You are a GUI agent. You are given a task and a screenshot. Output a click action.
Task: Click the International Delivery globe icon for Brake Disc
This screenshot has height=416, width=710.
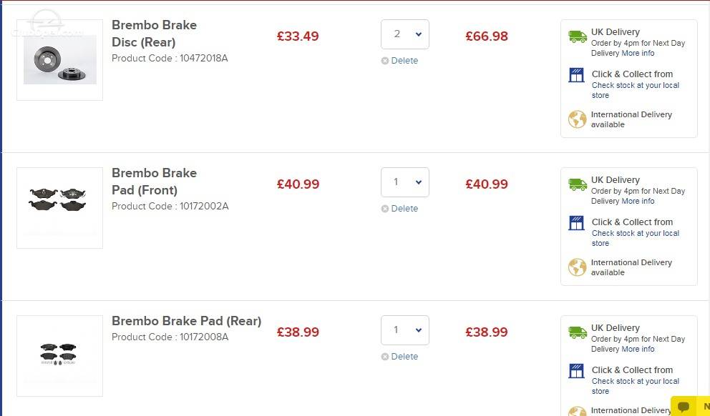tap(578, 119)
